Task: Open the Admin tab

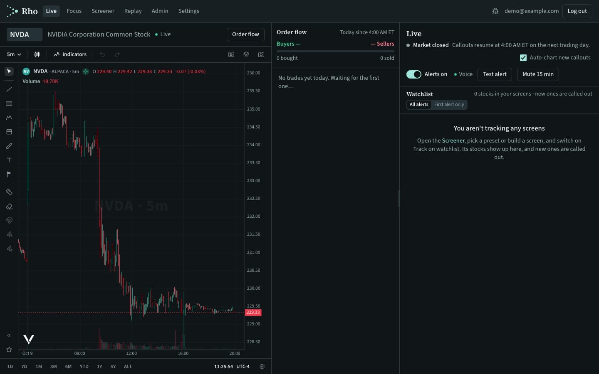Action: [160, 11]
